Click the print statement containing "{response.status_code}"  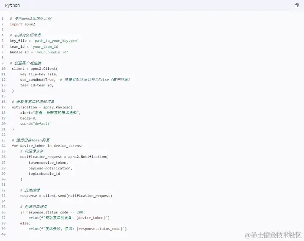pyautogui.click(x=77, y=229)
